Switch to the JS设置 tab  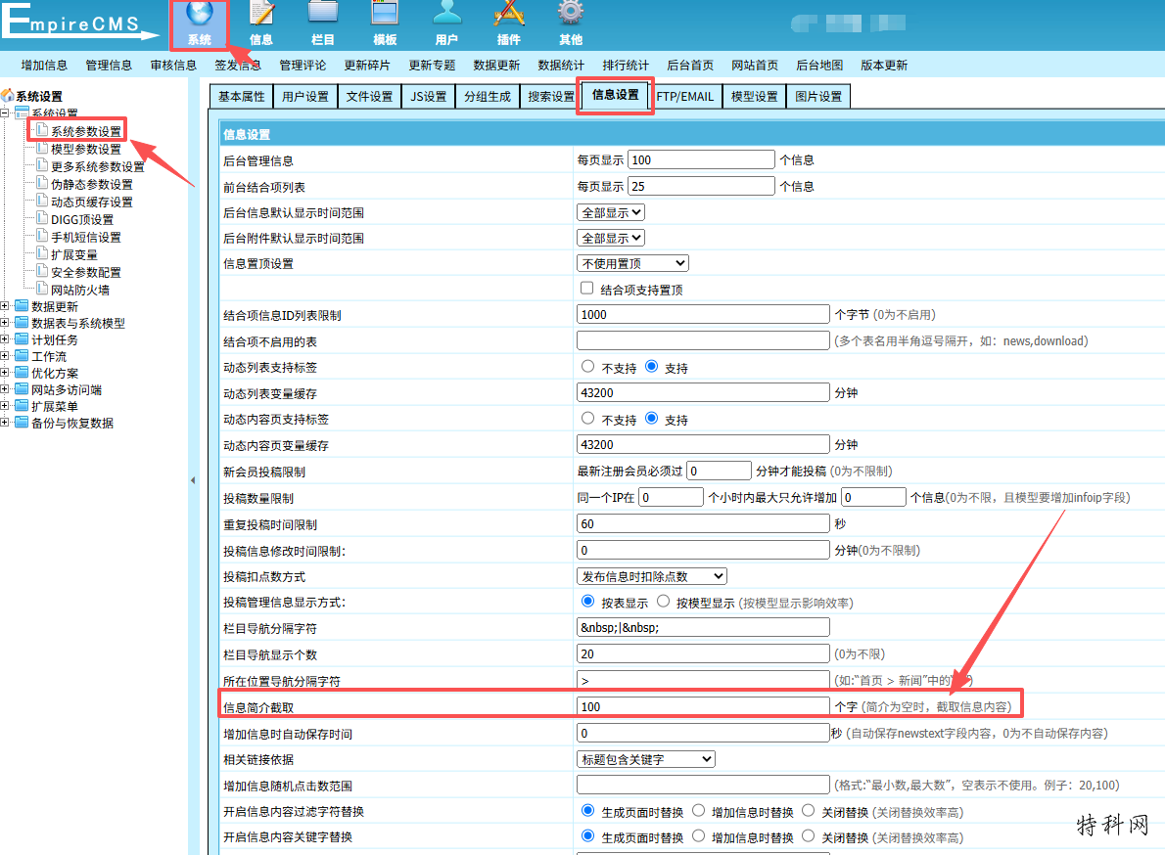click(x=429, y=97)
